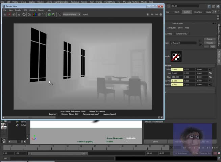The image size is (221, 162).
Task: Click the Presets button
Action: pyautogui.click(x=210, y=43)
